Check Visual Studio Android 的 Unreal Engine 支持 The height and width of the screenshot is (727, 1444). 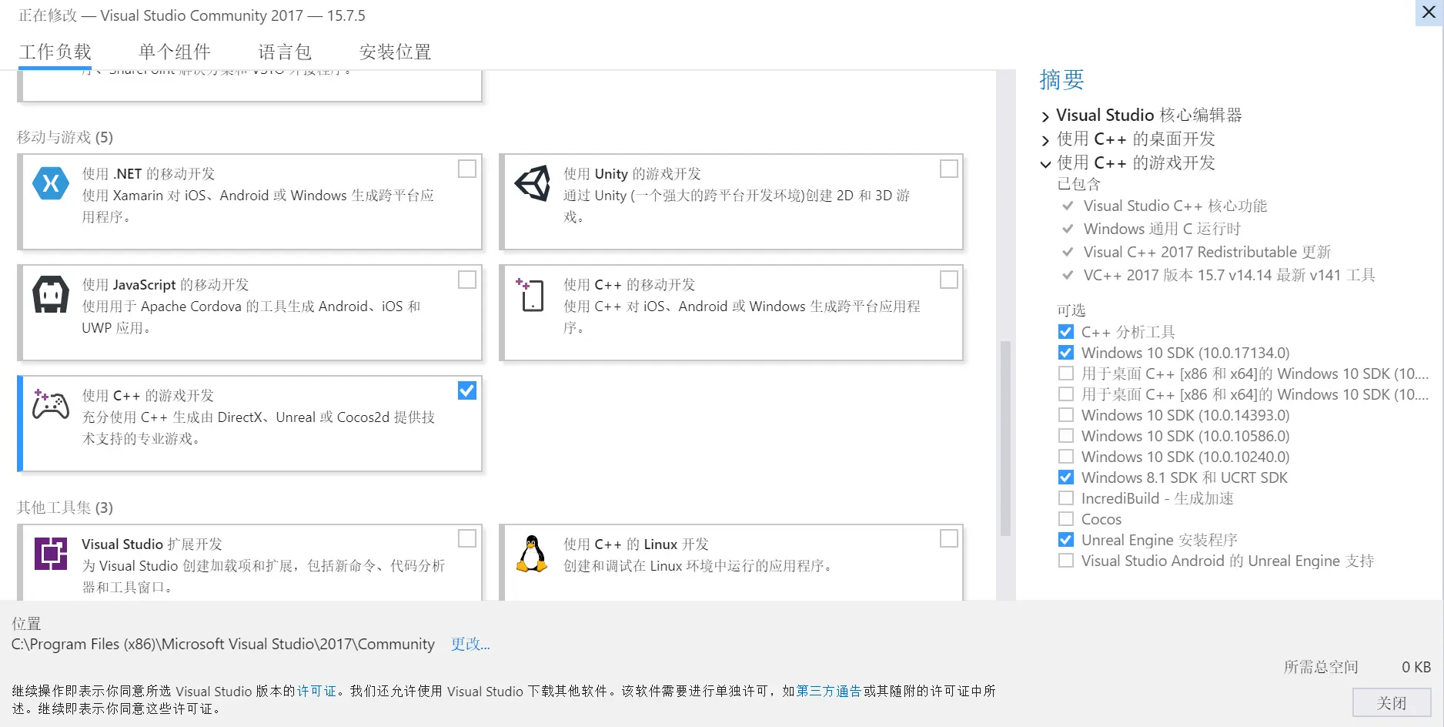[1066, 561]
